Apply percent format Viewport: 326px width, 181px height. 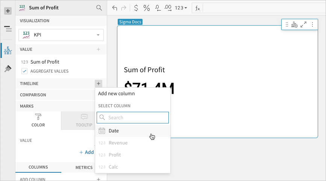point(147,8)
